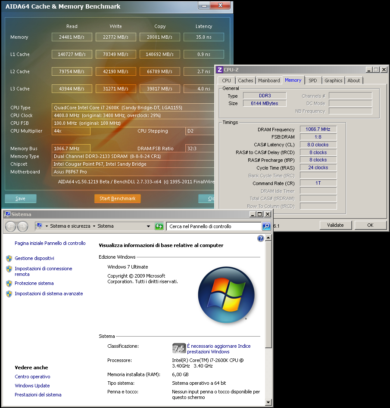Screen dimensions: 390x408
Task: Click the computer icon in Sistema address bar
Action: [39, 226]
